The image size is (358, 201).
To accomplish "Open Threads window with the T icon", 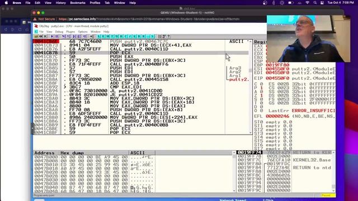I will click(x=112, y=36).
